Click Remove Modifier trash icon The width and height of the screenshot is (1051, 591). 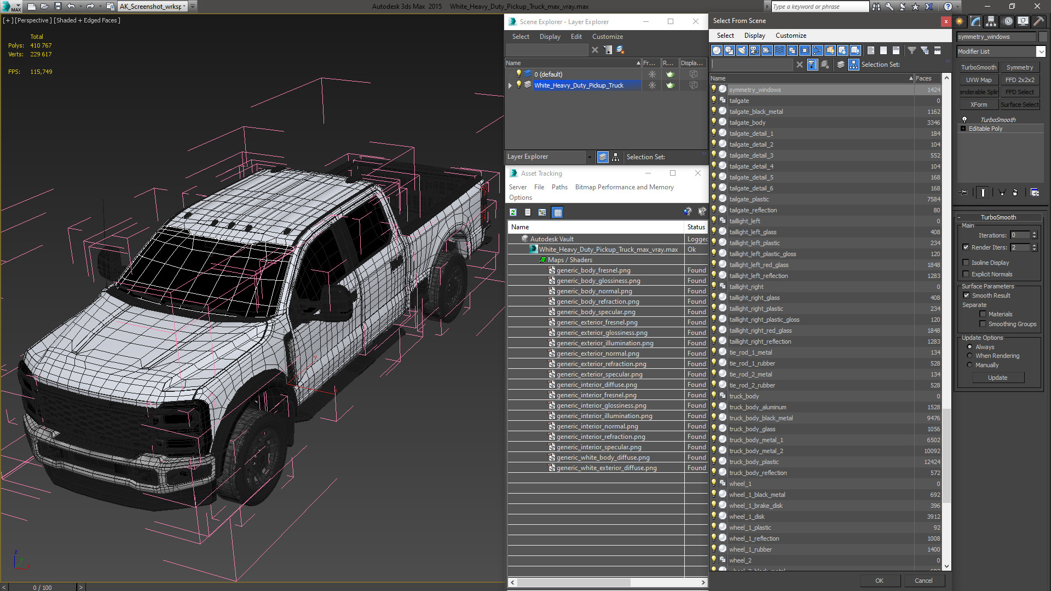(x=1015, y=193)
